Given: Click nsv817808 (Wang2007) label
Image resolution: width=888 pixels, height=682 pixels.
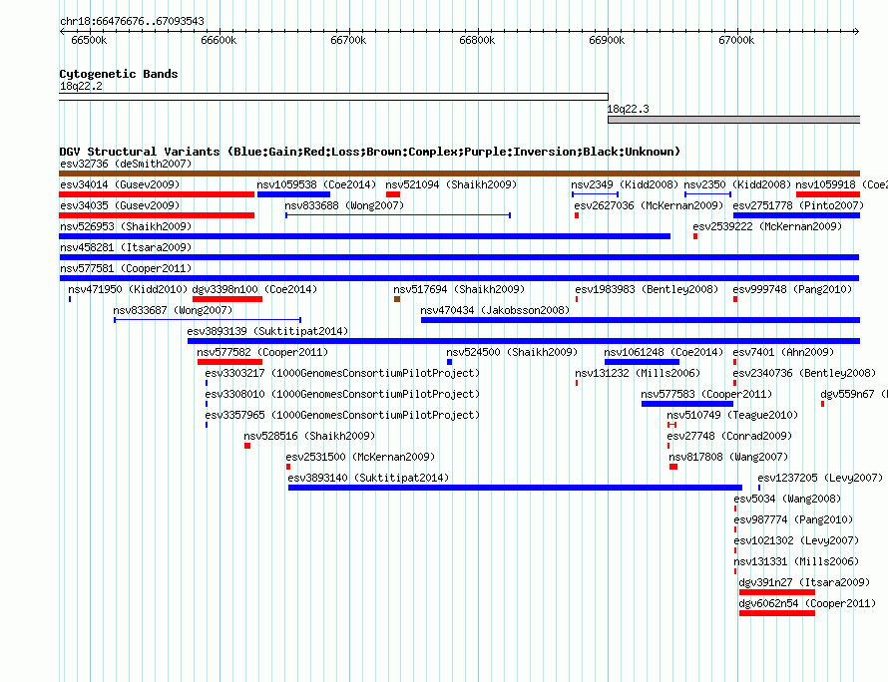Looking at the screenshot, I should (728, 457).
